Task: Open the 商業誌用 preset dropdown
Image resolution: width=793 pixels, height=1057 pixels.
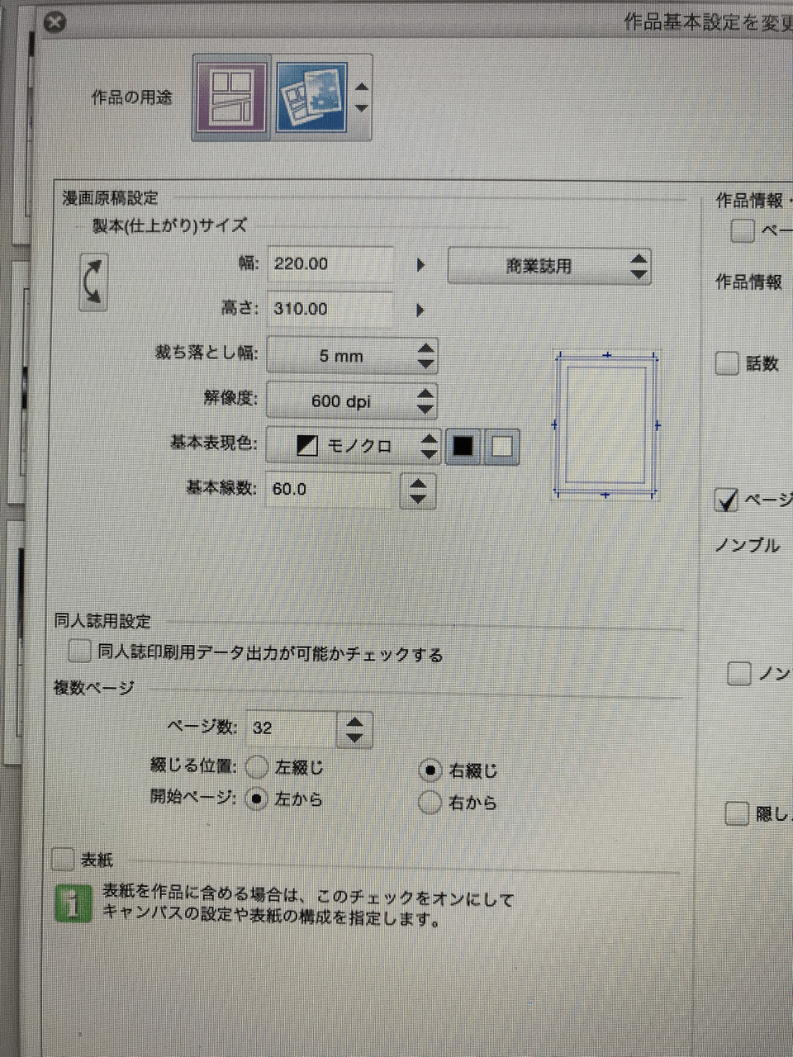Action: click(x=549, y=267)
